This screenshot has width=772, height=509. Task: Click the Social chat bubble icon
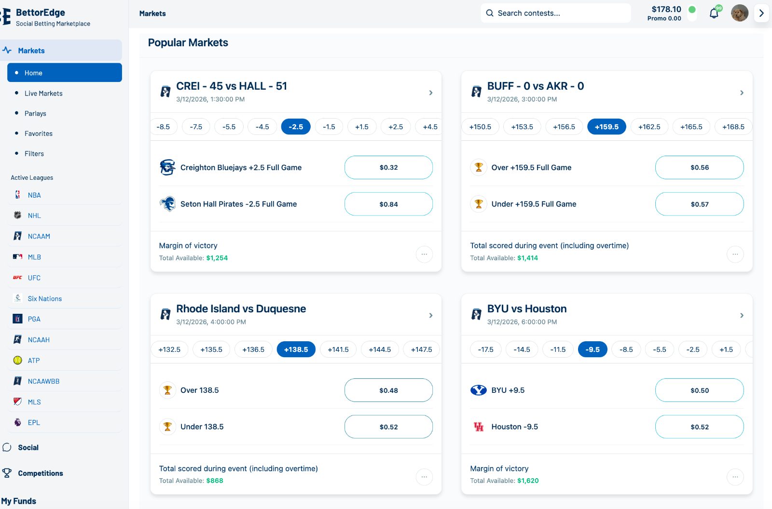click(7, 447)
